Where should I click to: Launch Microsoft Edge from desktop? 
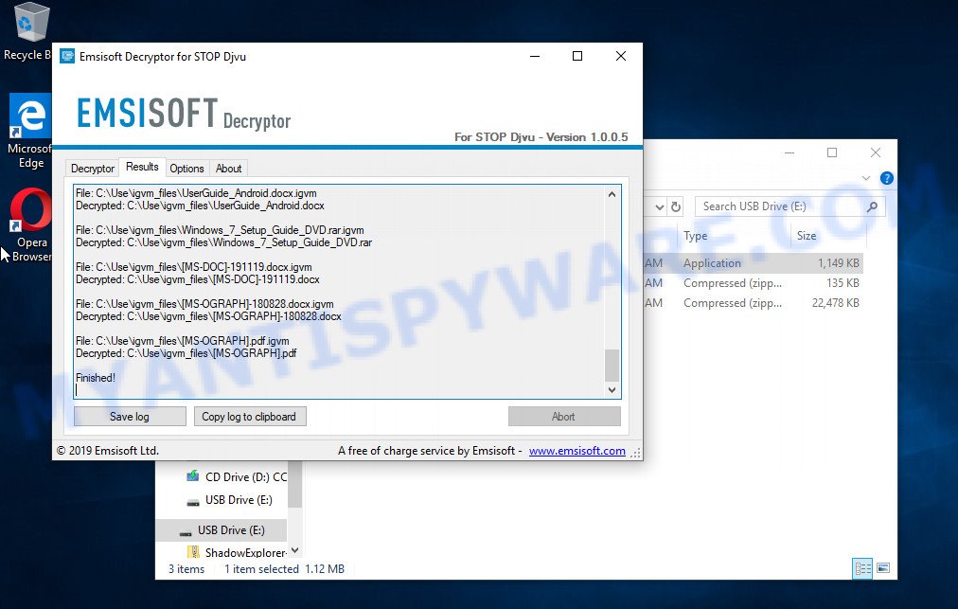click(29, 131)
